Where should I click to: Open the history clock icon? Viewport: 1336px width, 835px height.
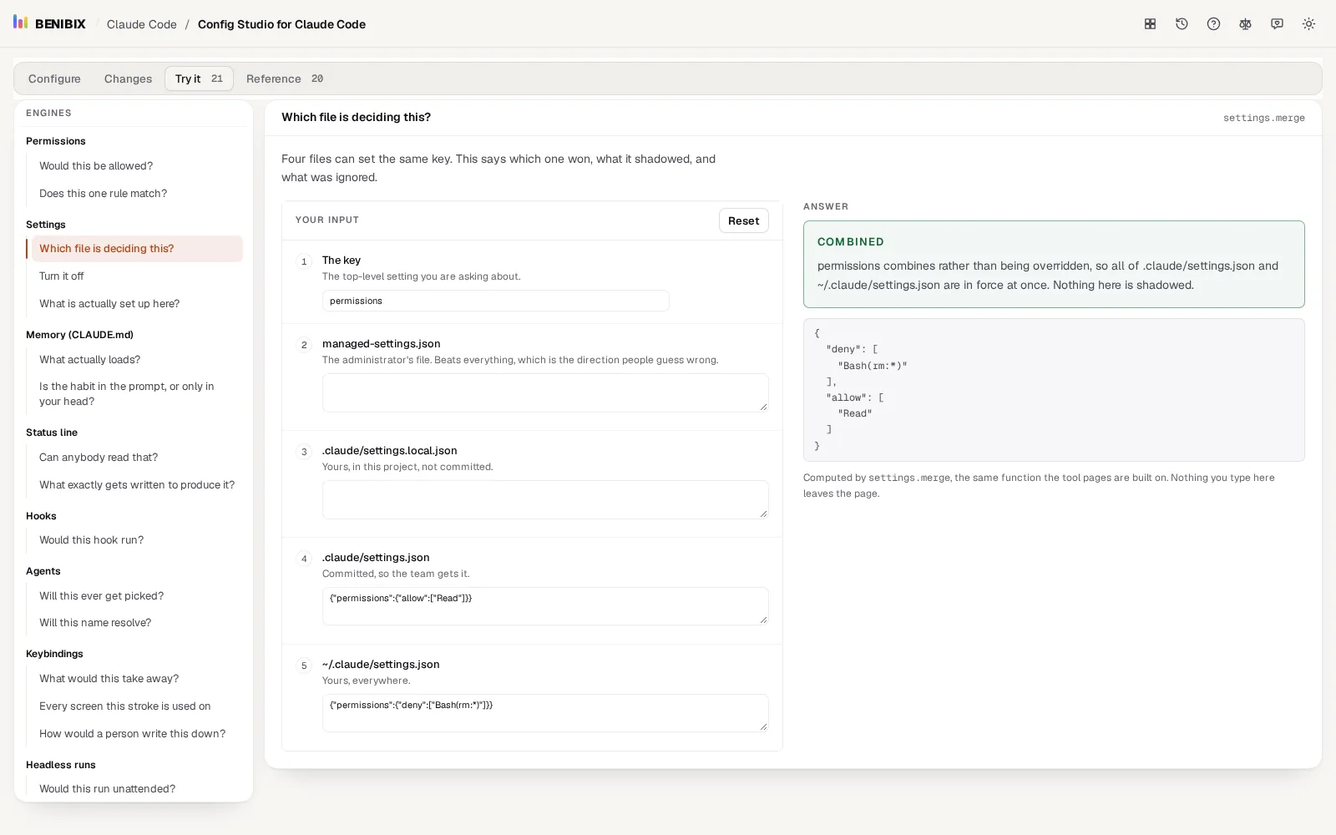click(x=1182, y=24)
